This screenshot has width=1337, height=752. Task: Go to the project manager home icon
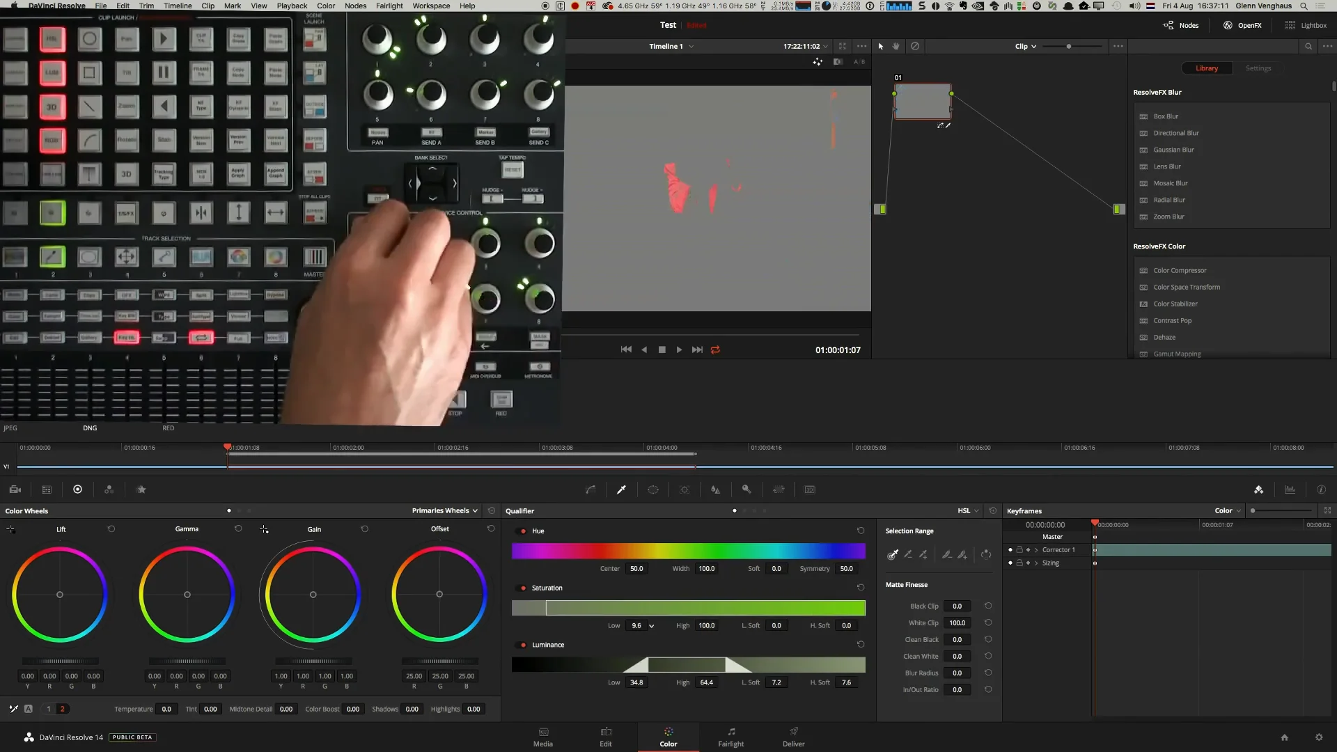1285,737
